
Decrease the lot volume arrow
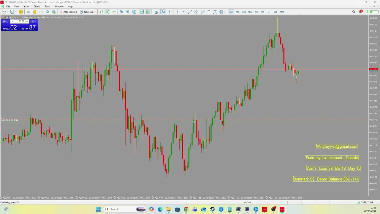click(12, 21)
